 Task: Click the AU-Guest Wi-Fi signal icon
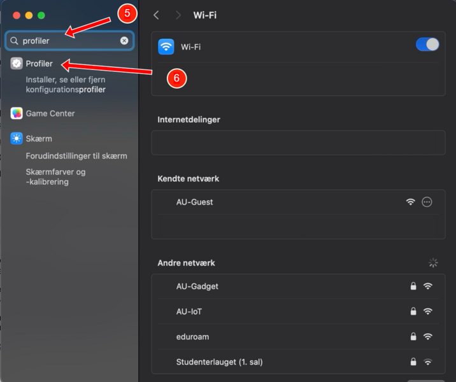pos(411,202)
